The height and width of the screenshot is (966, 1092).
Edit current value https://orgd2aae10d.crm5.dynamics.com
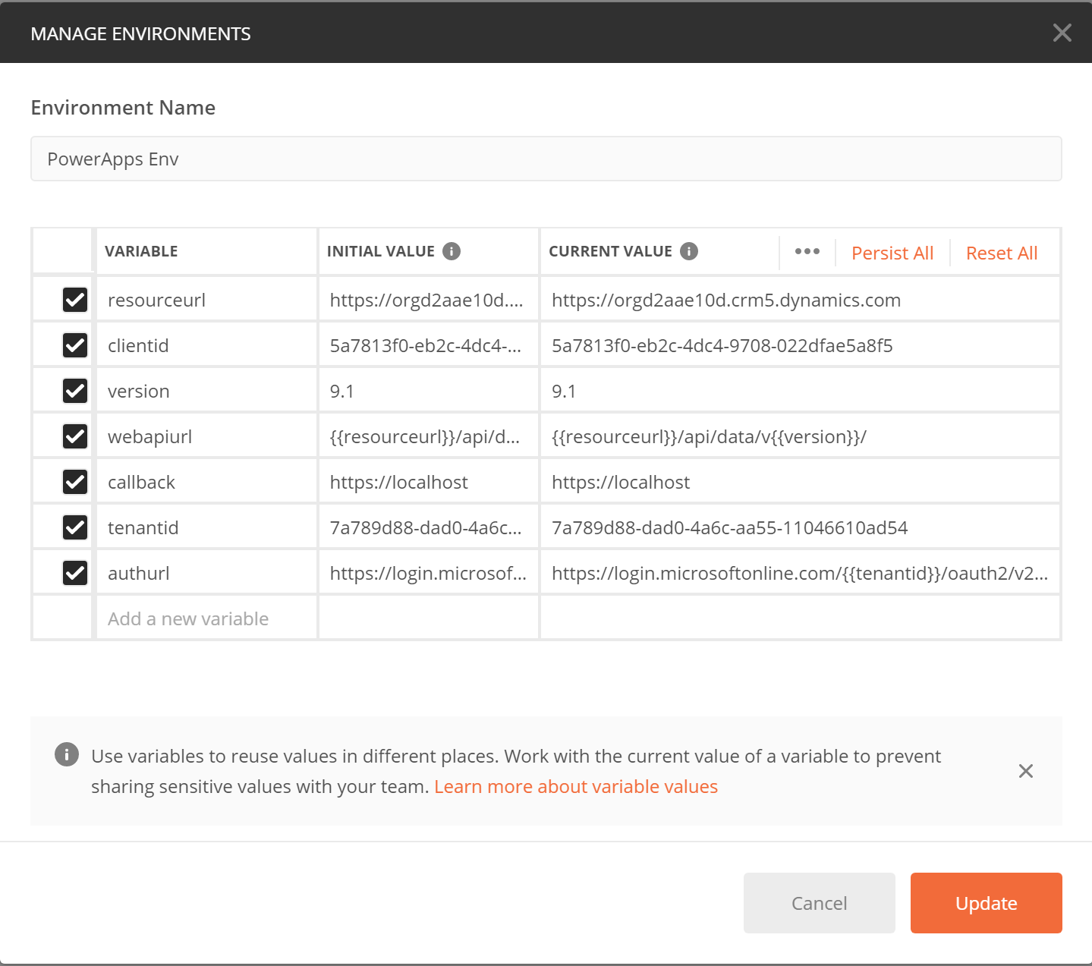point(800,300)
